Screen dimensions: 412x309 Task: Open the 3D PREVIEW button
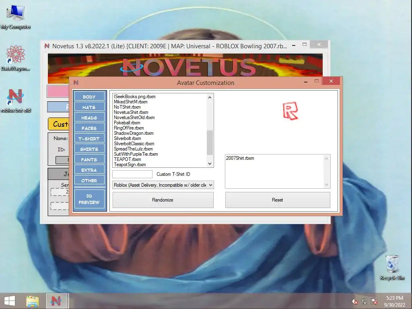89,199
